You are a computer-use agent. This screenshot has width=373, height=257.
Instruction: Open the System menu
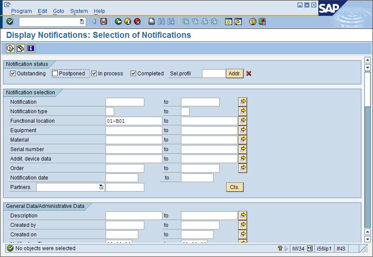coord(79,11)
